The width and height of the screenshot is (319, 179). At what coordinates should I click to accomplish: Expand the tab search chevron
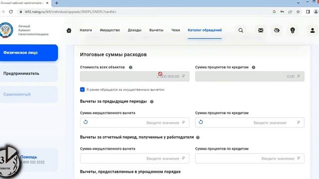[x=298, y=3]
